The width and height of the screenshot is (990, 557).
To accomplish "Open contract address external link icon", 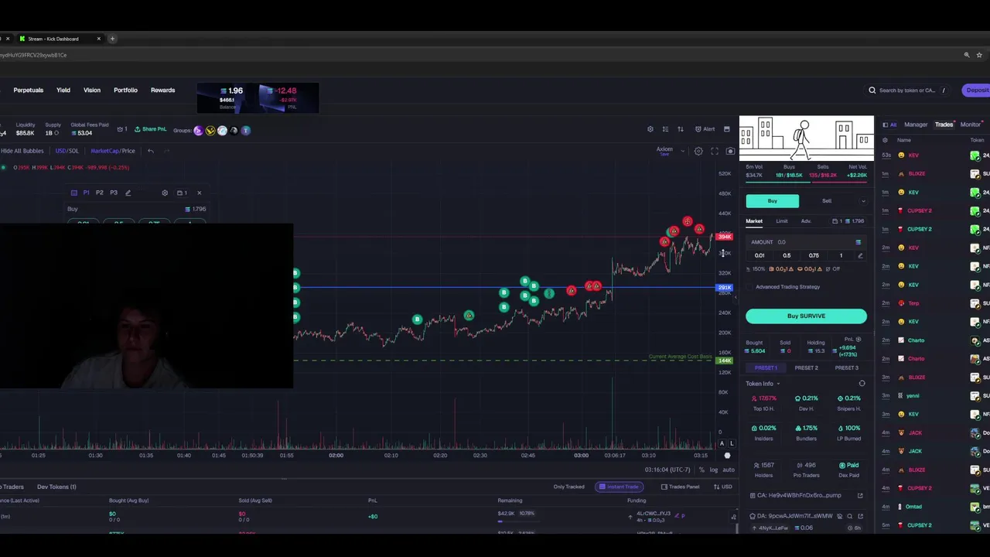I will pyautogui.click(x=860, y=496).
